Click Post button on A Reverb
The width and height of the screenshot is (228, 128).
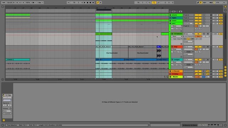pyautogui.click(x=207, y=71)
